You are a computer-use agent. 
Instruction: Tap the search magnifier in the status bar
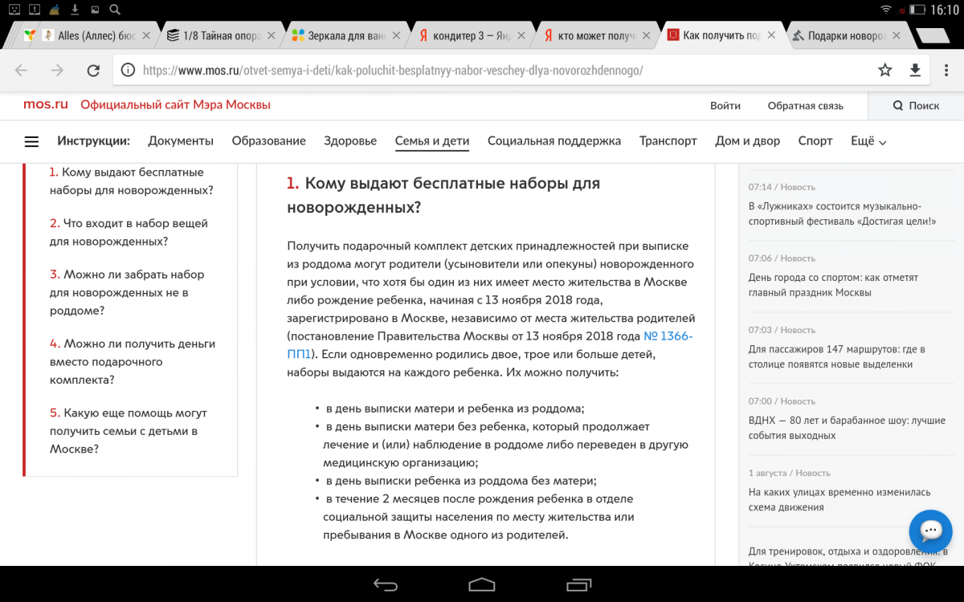click(114, 10)
